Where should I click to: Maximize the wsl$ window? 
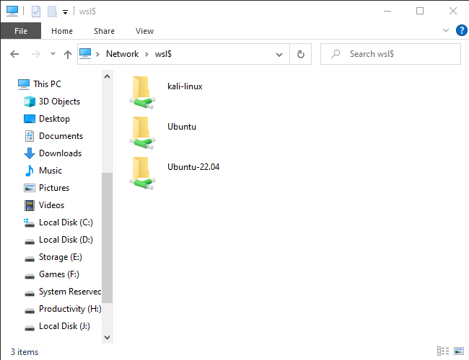pyautogui.click(x=420, y=12)
